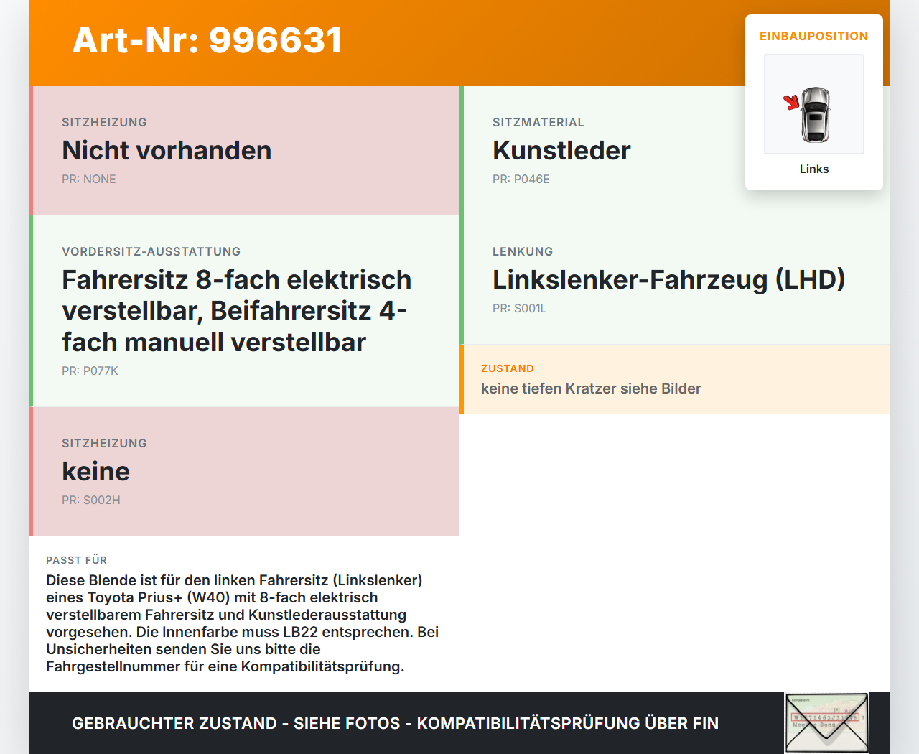Click the LENKUNG label
The height and width of the screenshot is (754, 919).
coord(523,251)
